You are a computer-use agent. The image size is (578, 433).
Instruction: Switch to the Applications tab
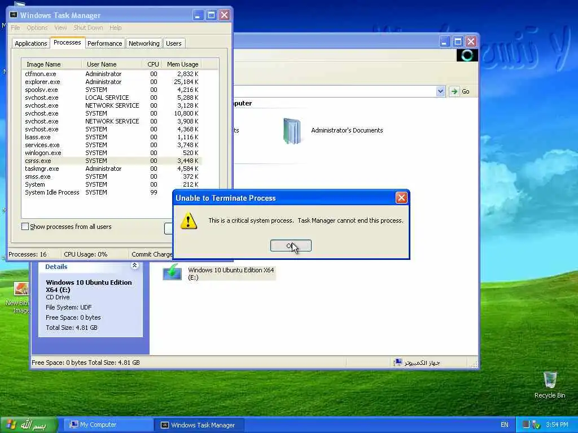(30, 43)
